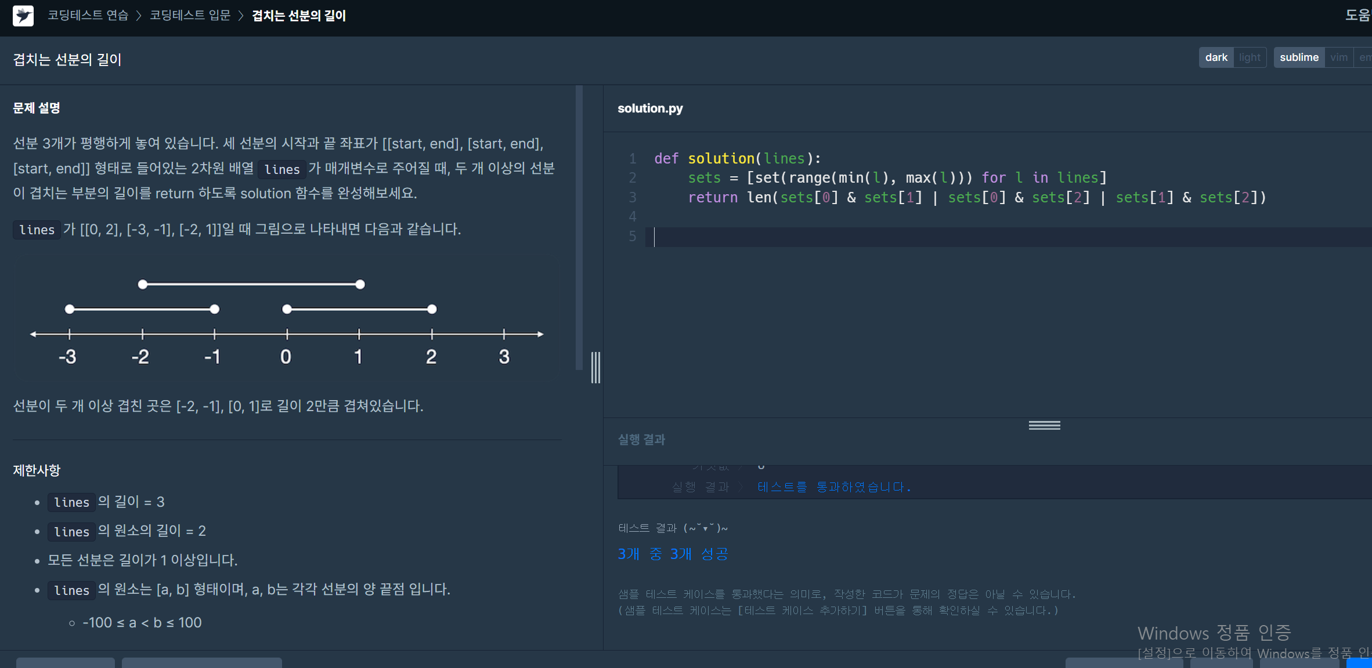Open the 코딩테스트 연습 breadcrumb link
This screenshot has height=668, width=1372.
click(88, 16)
